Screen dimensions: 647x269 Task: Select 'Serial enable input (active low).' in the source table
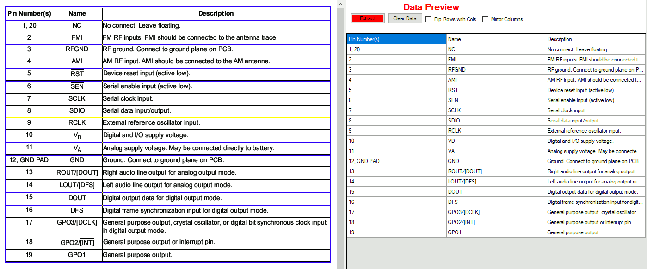148,86
